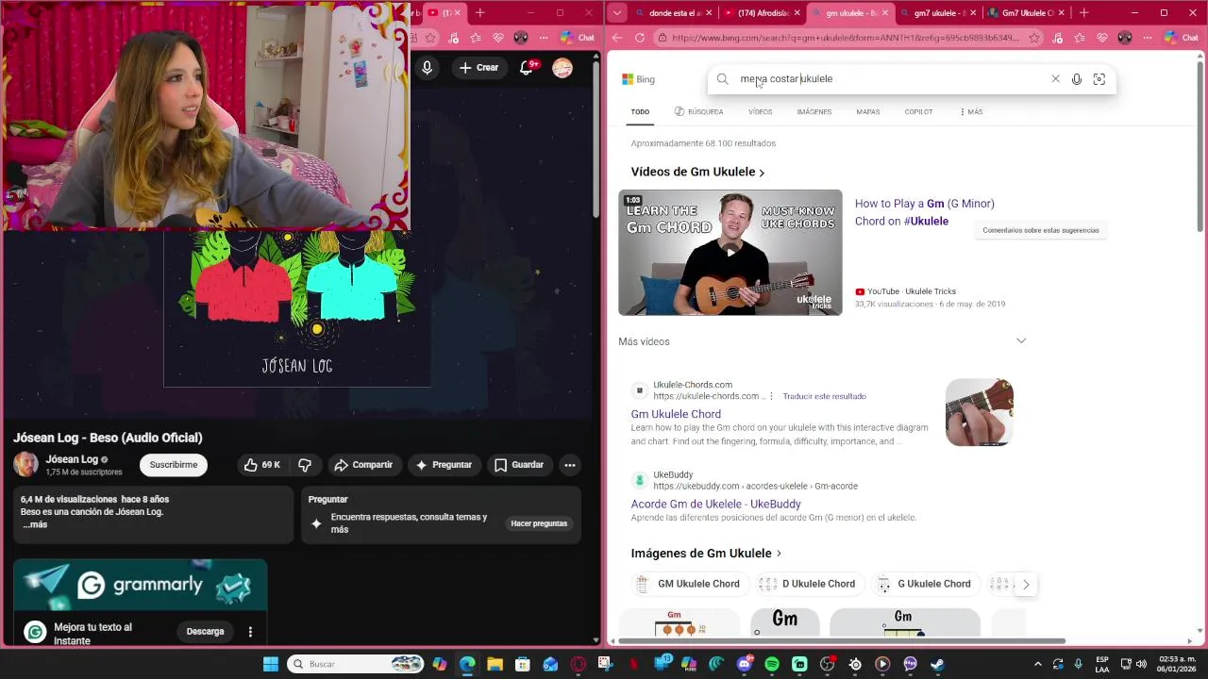The image size is (1208, 679).
Task: Select the MAPAS tab on Bing
Action: pos(867,112)
